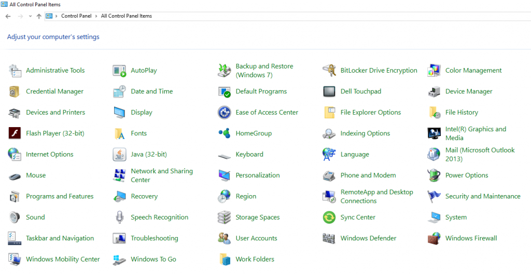Click the Language icon
Image resolution: width=531 pixels, height=274 pixels.
tap(329, 155)
